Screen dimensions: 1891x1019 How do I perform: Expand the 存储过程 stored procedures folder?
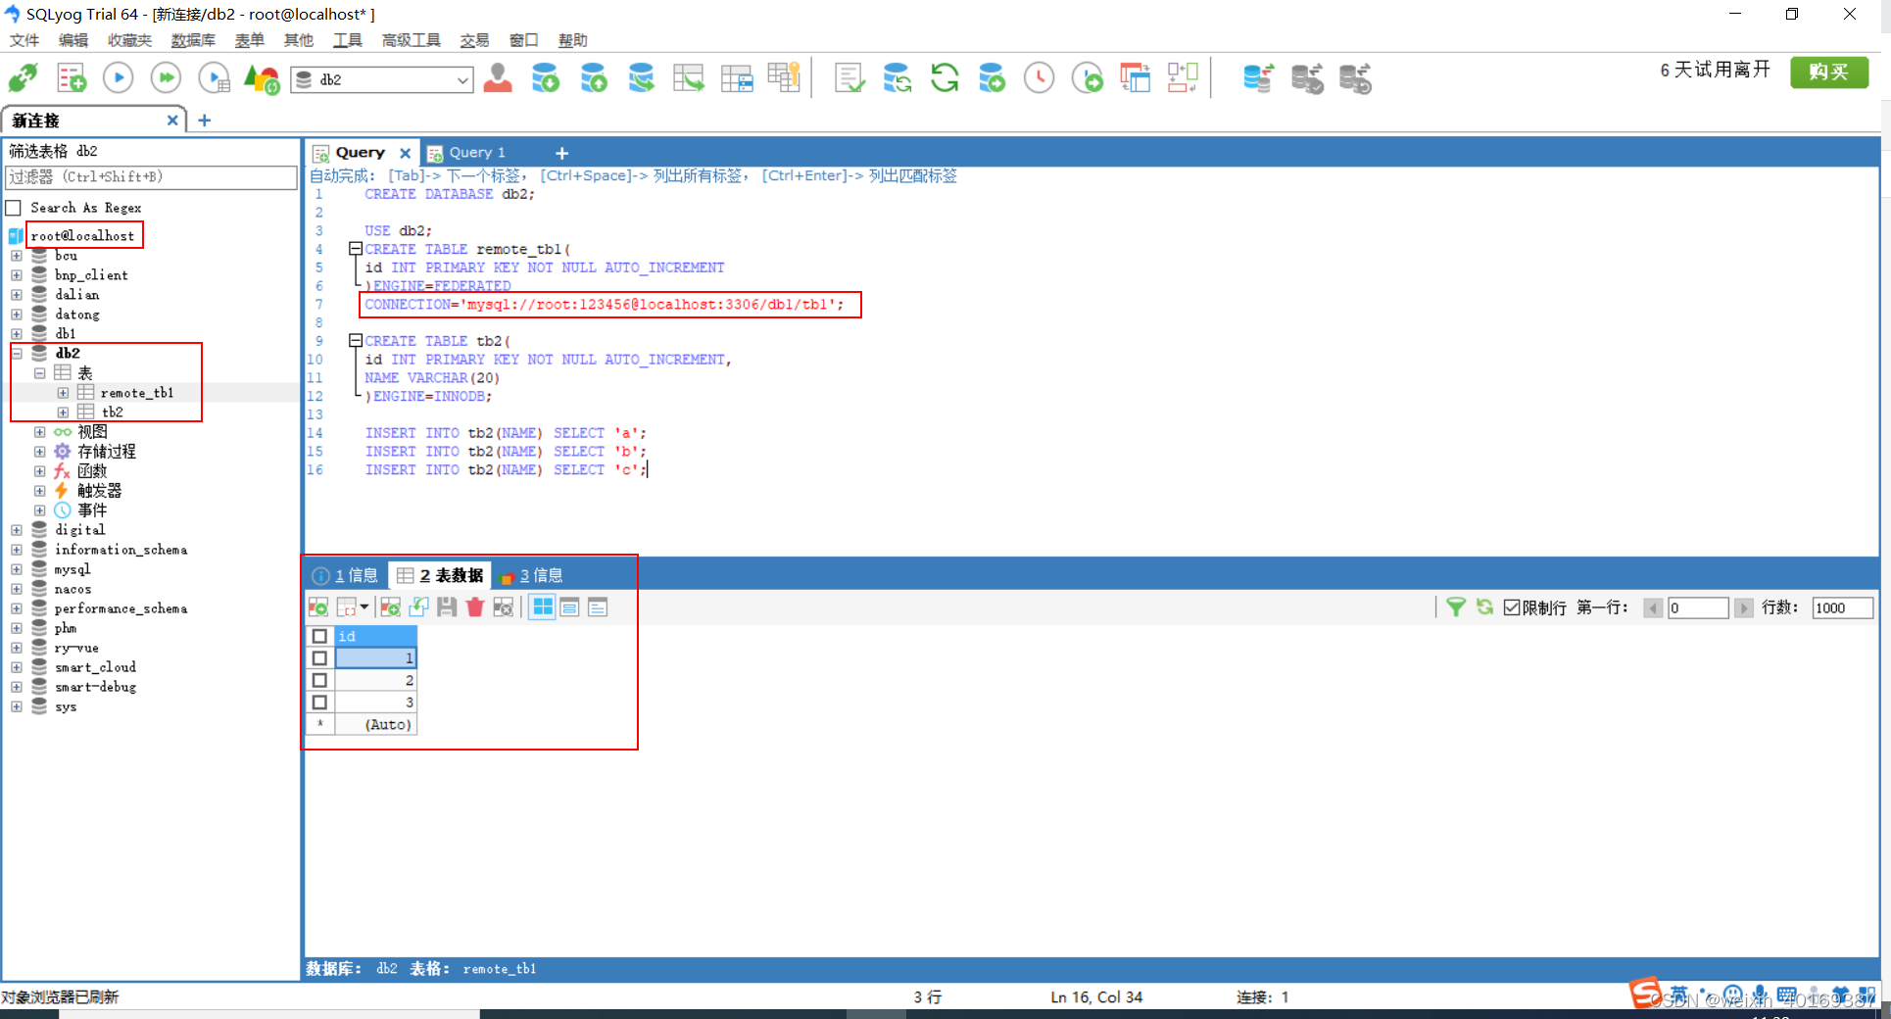tap(39, 452)
